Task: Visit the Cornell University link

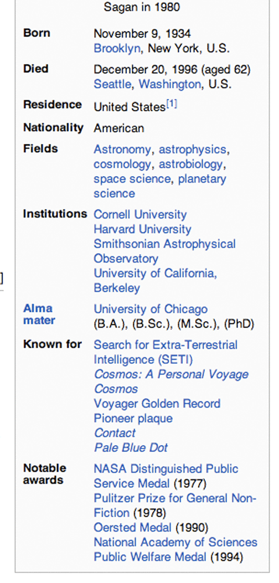Action: (140, 214)
